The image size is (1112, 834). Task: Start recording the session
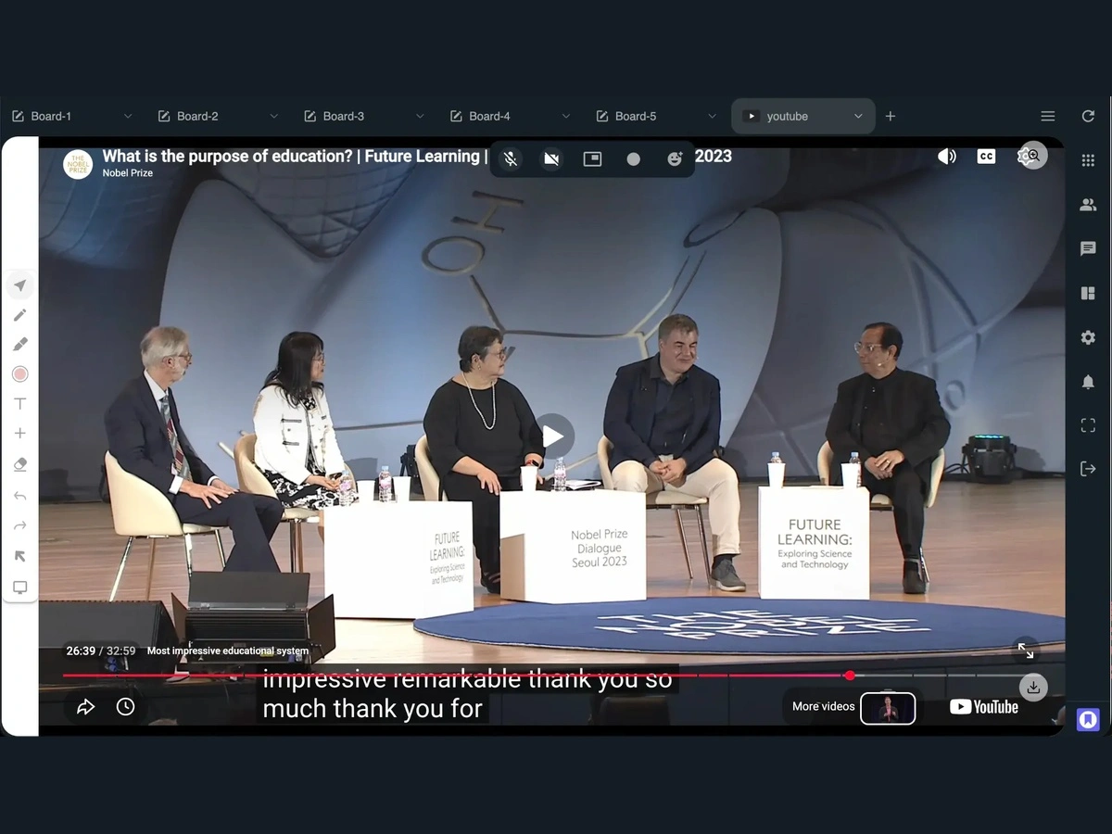(x=634, y=158)
